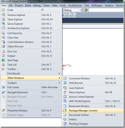
Task: Choose Properties Window menu entry
Action: coord(31,111)
